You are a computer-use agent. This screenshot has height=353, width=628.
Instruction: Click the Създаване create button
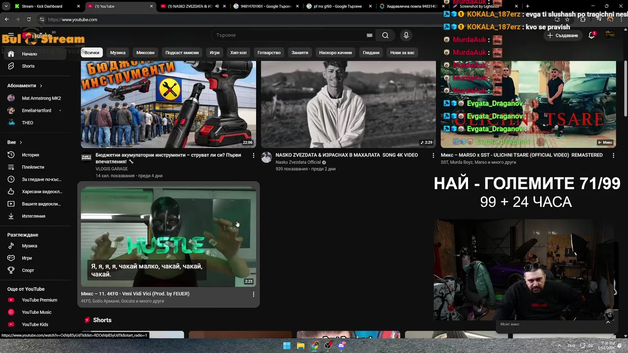point(563,35)
